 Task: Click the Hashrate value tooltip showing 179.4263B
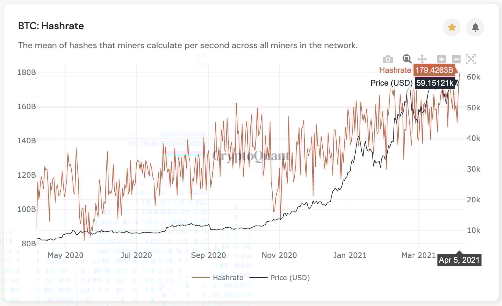434,70
